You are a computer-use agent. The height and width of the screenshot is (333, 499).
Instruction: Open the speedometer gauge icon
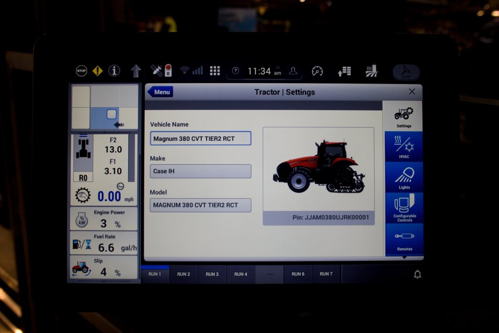pyautogui.click(x=317, y=71)
